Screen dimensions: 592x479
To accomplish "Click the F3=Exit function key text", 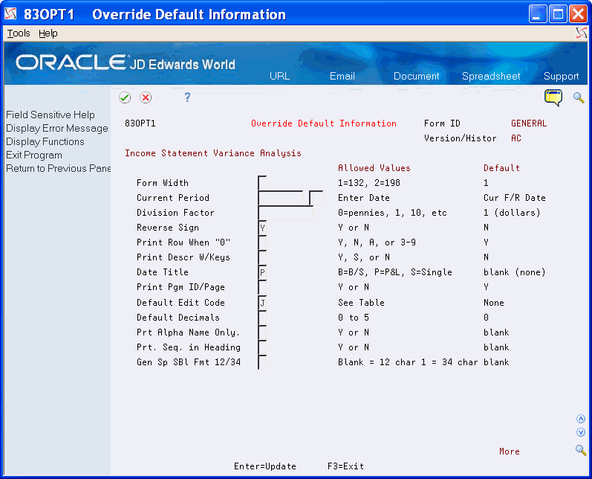I will [345, 466].
